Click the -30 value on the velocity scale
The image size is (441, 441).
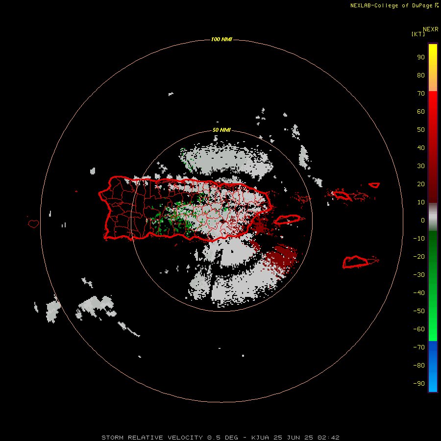[419, 275]
